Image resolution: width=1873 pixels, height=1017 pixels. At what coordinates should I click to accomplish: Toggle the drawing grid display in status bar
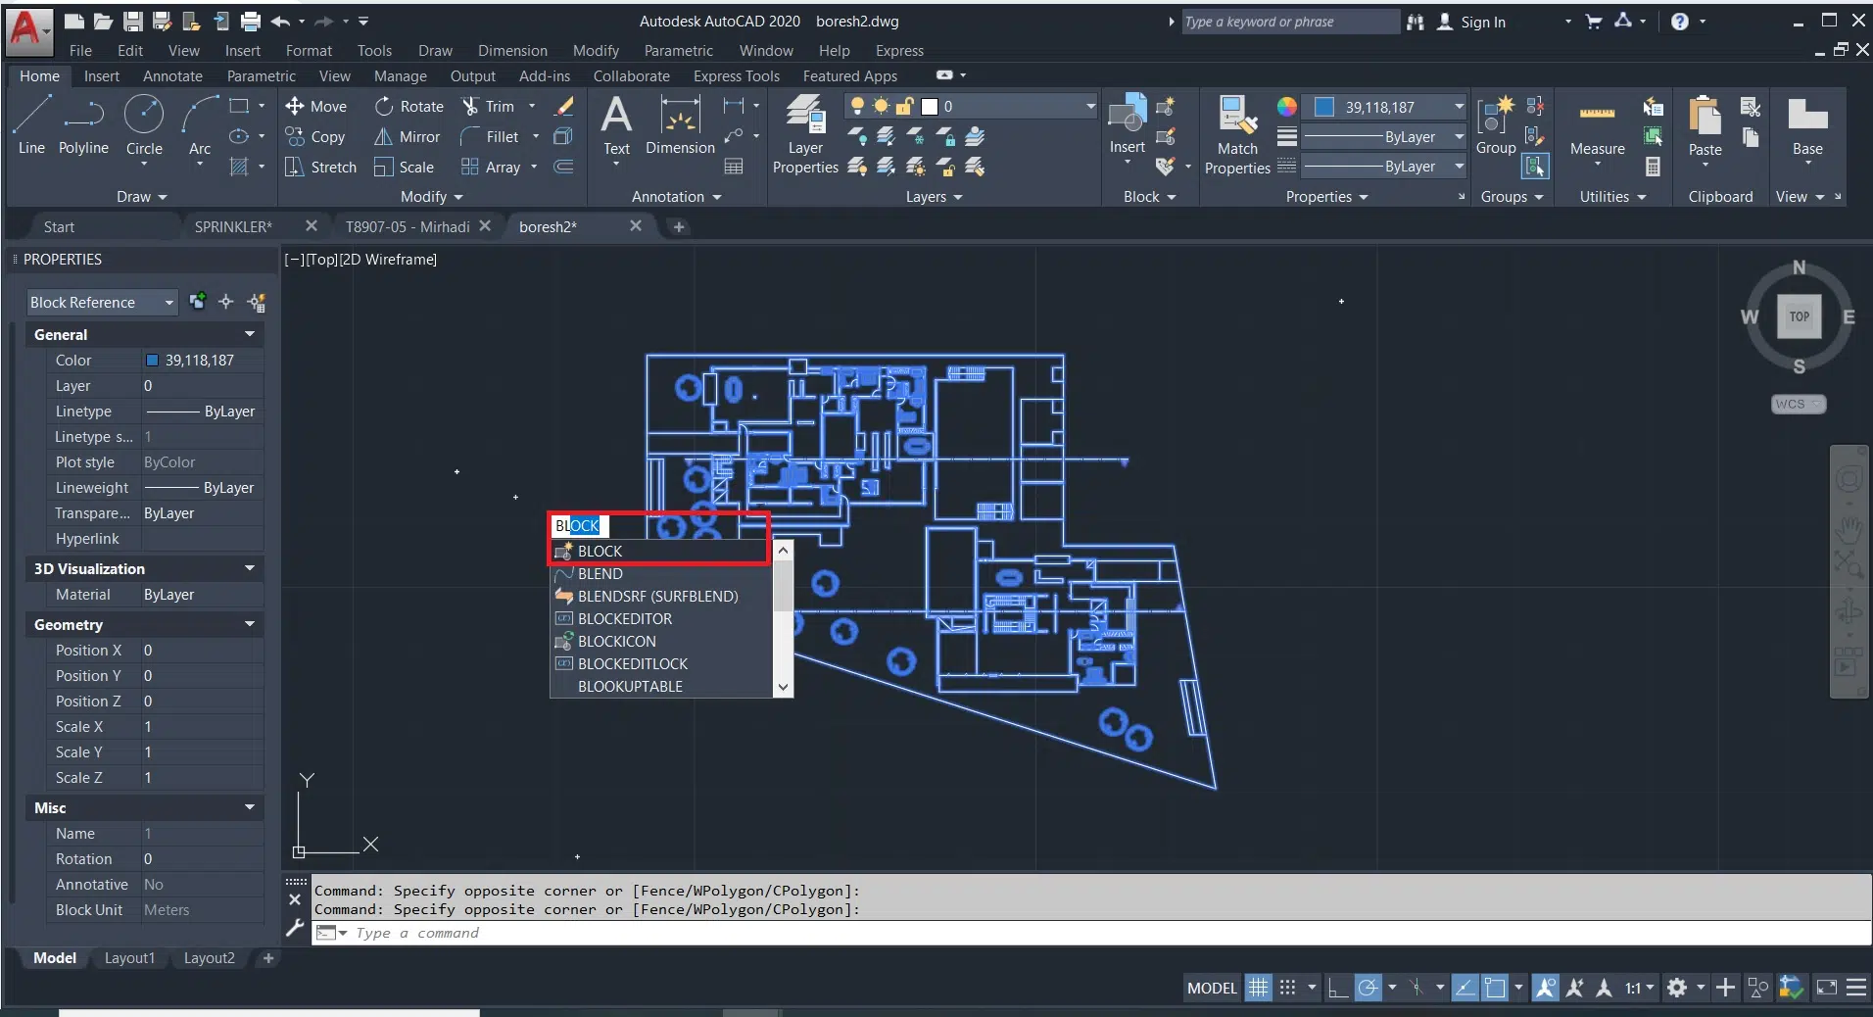1258,988
